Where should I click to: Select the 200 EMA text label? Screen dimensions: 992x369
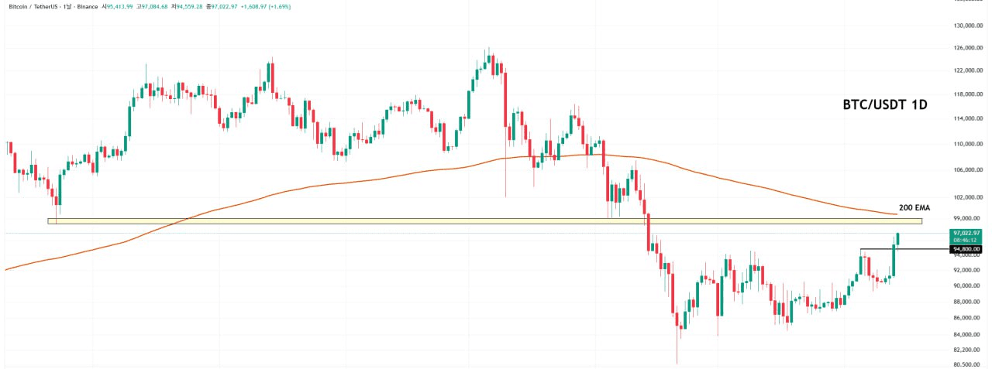[914, 208]
